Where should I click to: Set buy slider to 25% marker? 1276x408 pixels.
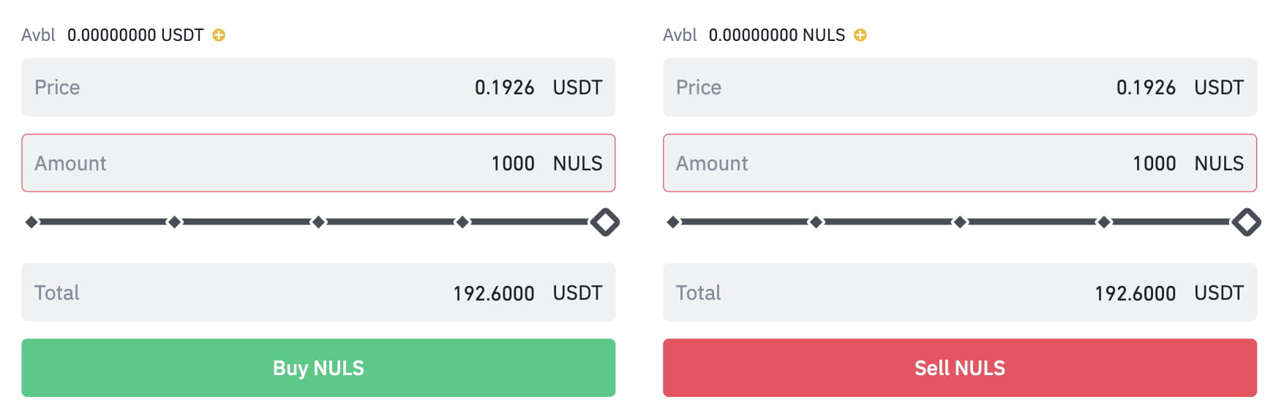pyautogui.click(x=175, y=222)
